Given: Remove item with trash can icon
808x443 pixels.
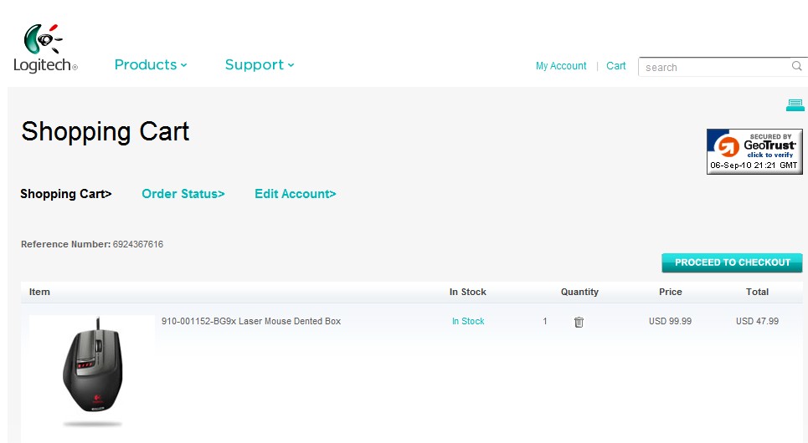Looking at the screenshot, I should tap(579, 322).
